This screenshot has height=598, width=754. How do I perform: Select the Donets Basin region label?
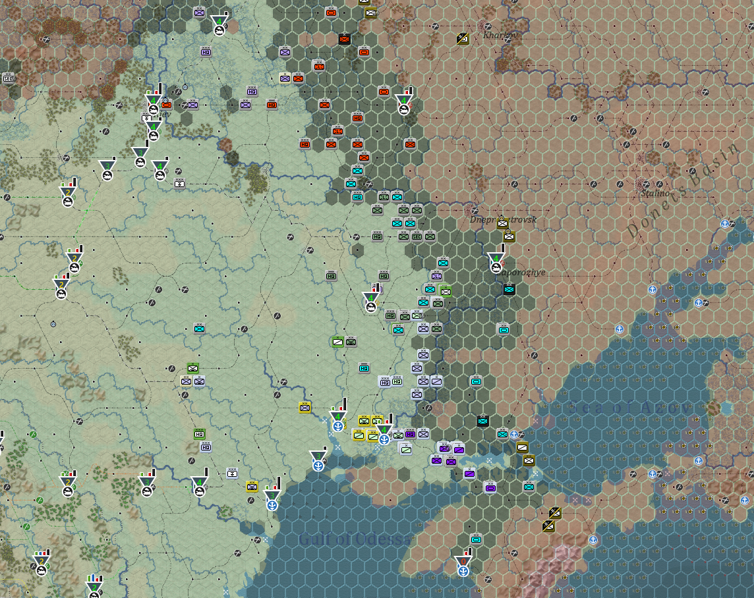683,190
